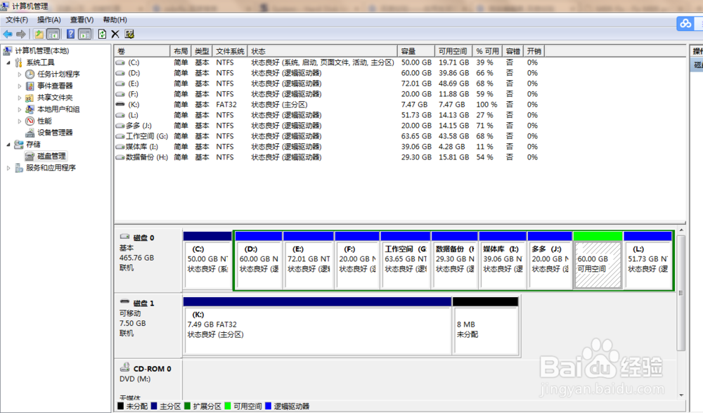703x413 pixels.
Task: Click the Up one level folder icon
Action: 39,34
